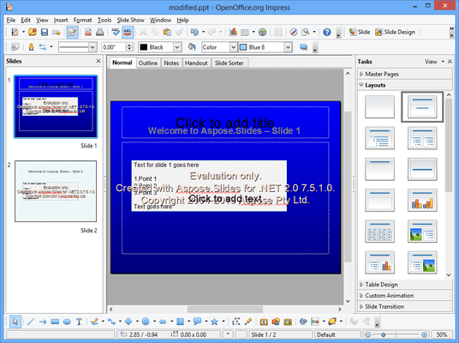Open OpenOffice Help question mark icon

(x=327, y=32)
